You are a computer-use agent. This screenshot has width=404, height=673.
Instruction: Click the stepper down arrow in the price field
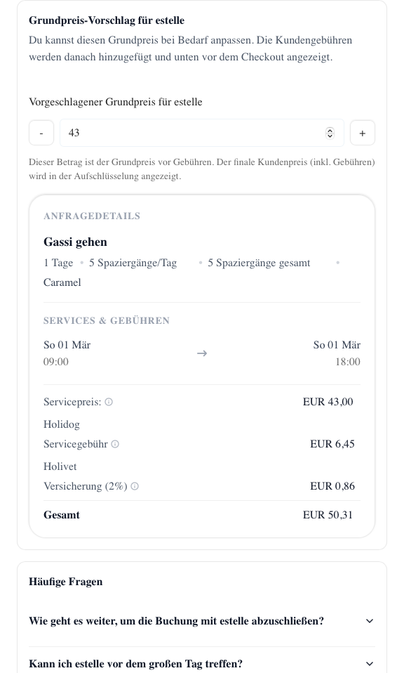click(x=330, y=136)
